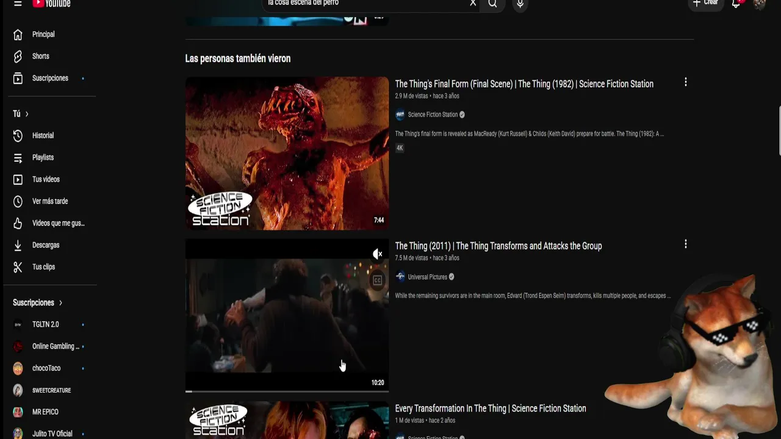The height and width of the screenshot is (439, 781).
Task: Open more options for Final Form video
Action: pyautogui.click(x=686, y=82)
